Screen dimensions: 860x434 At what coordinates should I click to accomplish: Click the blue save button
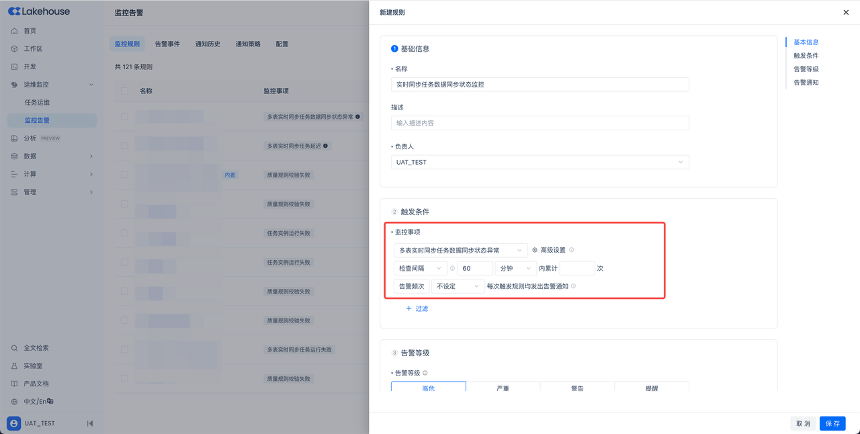tap(832, 423)
